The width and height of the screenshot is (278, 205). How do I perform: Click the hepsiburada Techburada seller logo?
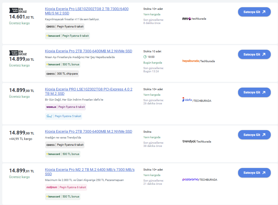[x=198, y=61]
